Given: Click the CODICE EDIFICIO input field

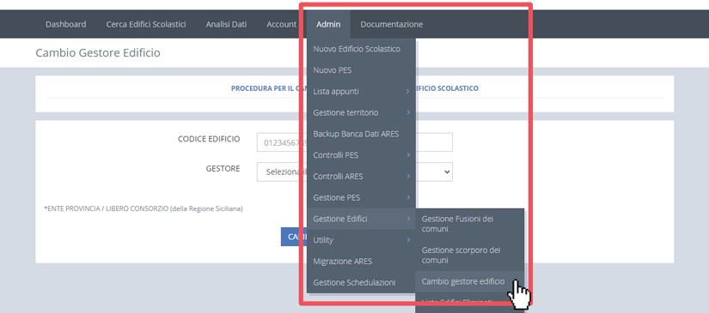Looking at the screenshot, I should (x=354, y=142).
